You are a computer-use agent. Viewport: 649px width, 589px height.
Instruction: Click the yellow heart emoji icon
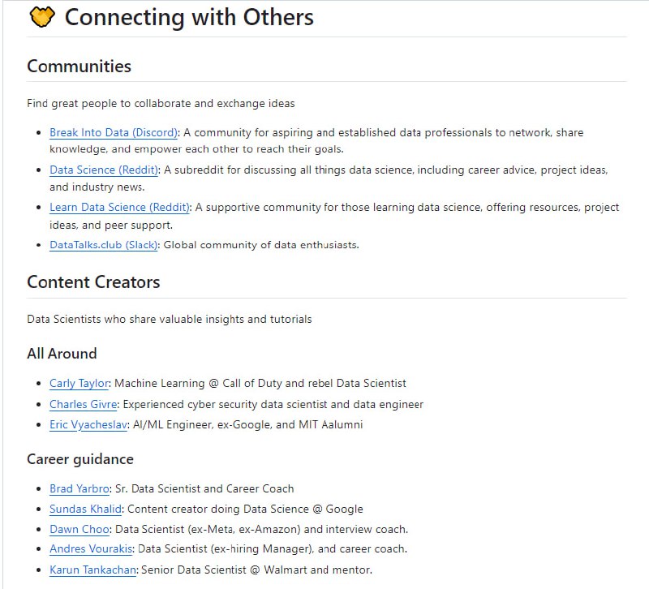[41, 17]
